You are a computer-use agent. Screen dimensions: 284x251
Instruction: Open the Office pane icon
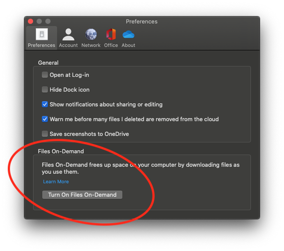[111, 34]
